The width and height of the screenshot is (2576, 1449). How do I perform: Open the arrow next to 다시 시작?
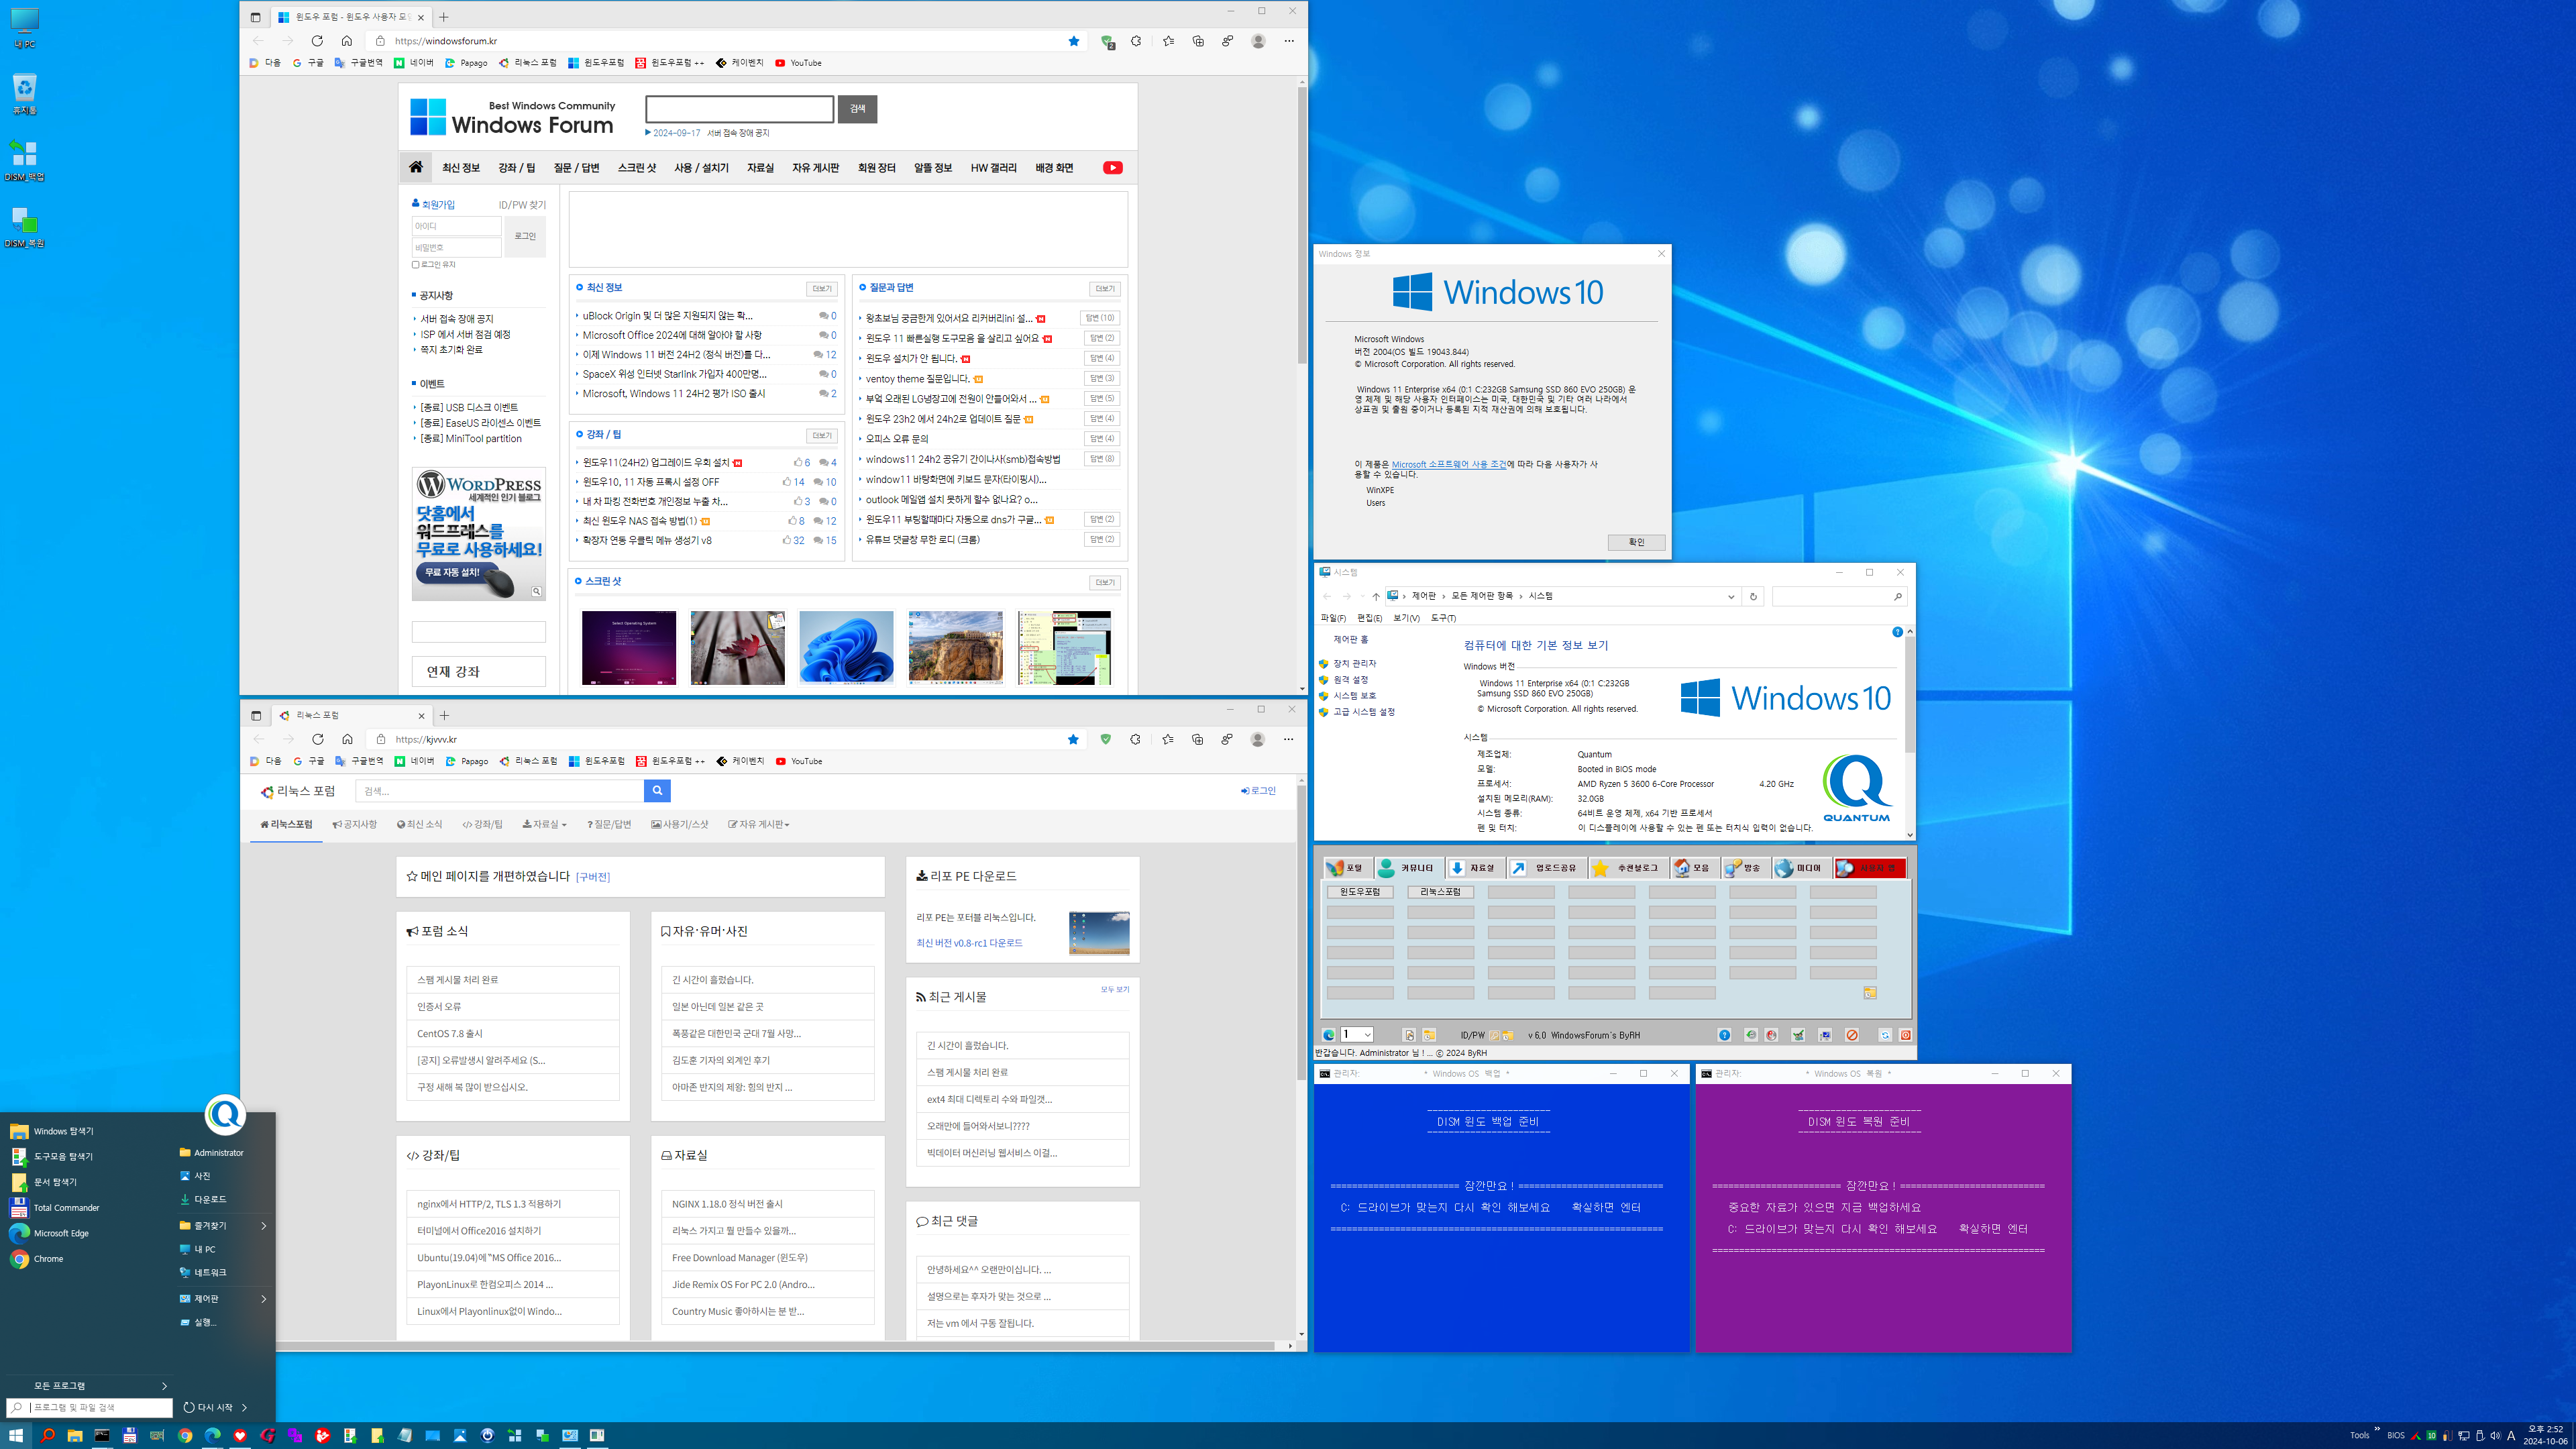[244, 1407]
